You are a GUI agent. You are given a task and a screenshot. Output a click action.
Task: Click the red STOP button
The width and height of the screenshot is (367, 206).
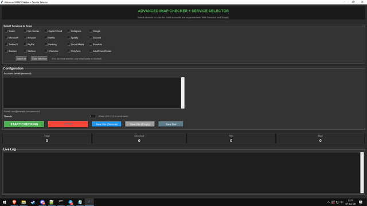click(x=68, y=124)
